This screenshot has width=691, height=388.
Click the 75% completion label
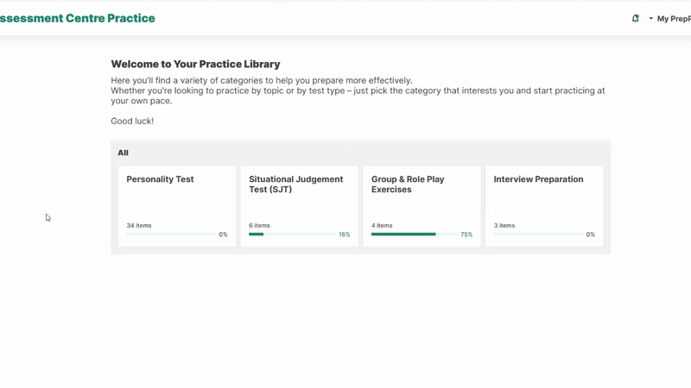[466, 235]
